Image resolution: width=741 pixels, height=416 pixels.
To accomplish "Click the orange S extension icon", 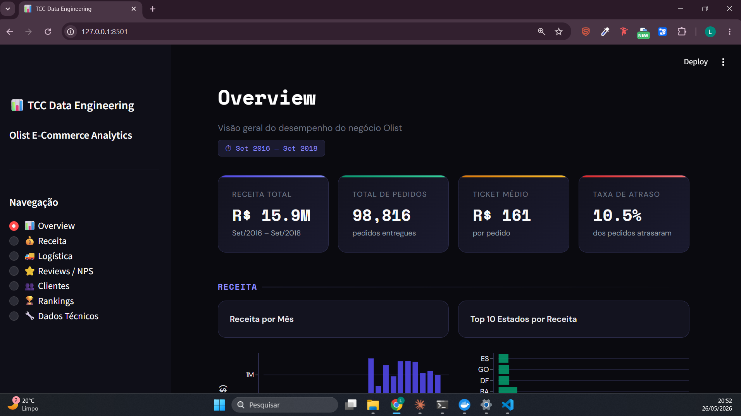I will click(x=586, y=31).
